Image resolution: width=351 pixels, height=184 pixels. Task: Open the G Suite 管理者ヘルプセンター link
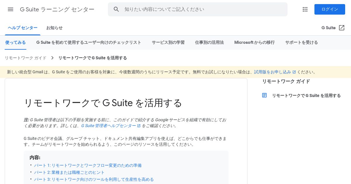click(109, 126)
